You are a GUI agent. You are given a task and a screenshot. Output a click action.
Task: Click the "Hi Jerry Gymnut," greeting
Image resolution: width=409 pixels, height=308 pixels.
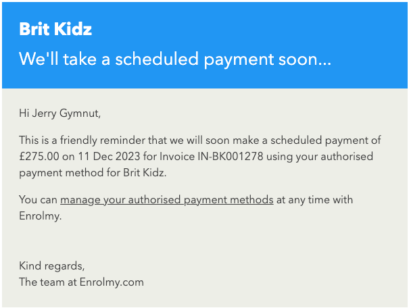pos(59,113)
